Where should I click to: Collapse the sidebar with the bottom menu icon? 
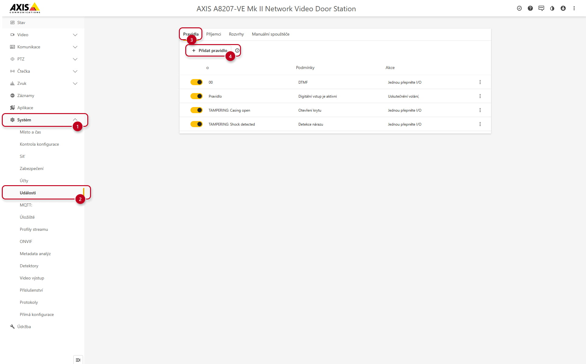pyautogui.click(x=78, y=360)
